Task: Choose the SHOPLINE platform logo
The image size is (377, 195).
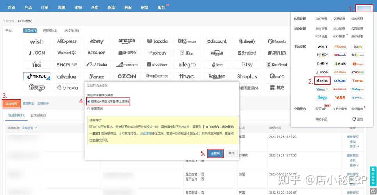Action: coord(66,65)
